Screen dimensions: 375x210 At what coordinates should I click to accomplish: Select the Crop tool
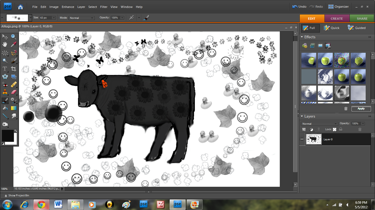pos(13,69)
